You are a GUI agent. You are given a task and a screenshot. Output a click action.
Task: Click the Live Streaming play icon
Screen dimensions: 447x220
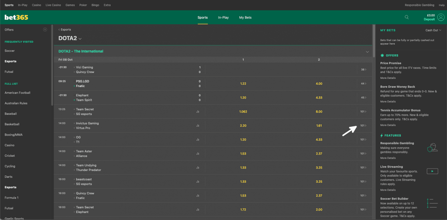[x=432, y=171]
